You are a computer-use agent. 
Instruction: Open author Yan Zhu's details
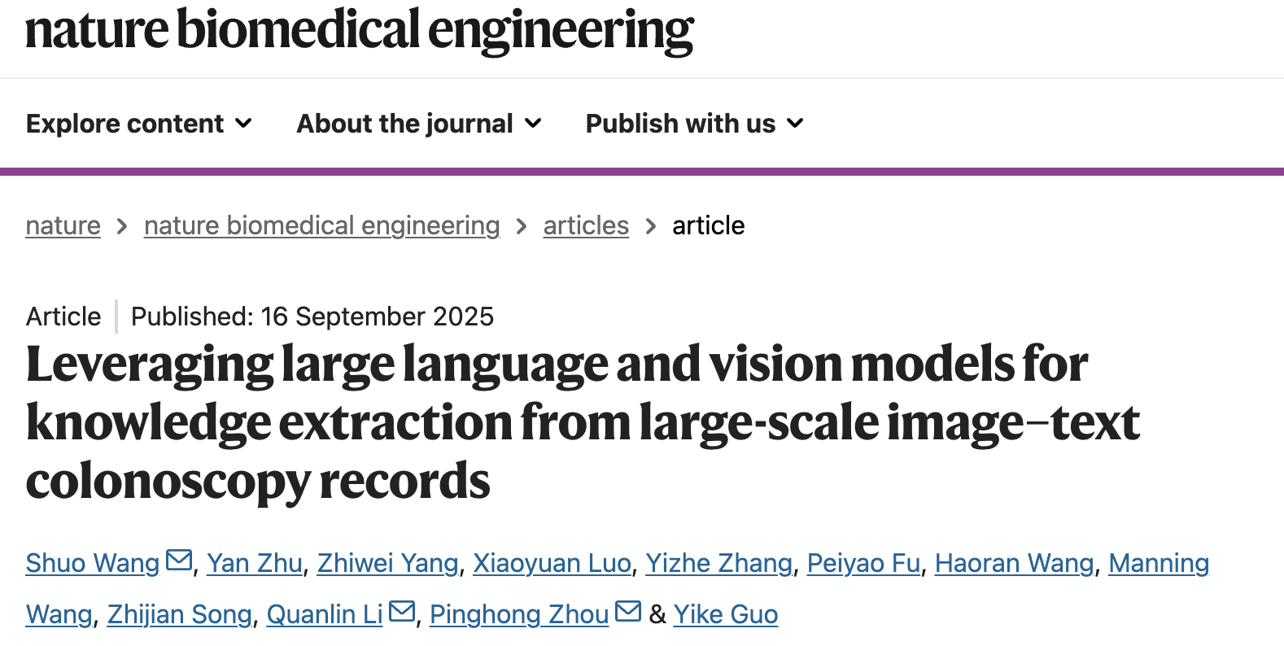(x=255, y=563)
